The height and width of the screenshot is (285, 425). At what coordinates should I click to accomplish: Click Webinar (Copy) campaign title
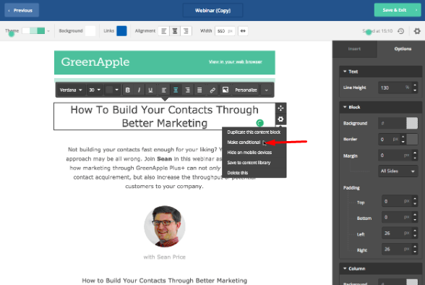pyautogui.click(x=212, y=11)
